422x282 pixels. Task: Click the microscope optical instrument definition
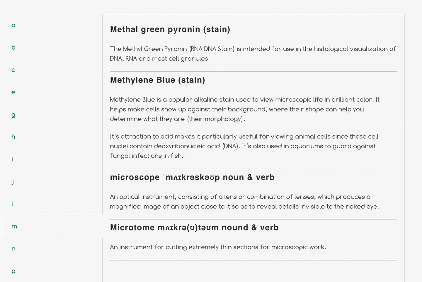244,202
